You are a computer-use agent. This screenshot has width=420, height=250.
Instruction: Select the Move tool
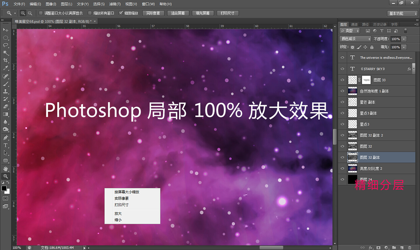point(6,30)
